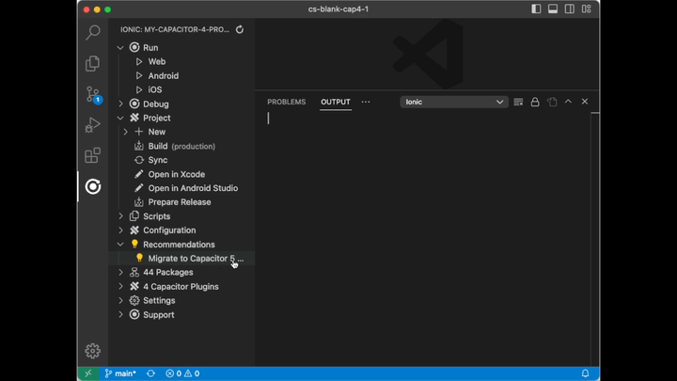Open additional panel views ellipsis
This screenshot has height=381, width=677.
tap(366, 102)
